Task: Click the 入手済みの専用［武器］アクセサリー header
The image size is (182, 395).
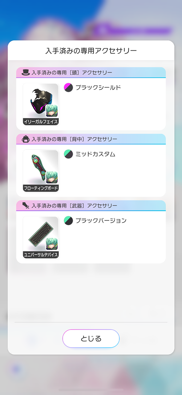Action: (x=91, y=206)
